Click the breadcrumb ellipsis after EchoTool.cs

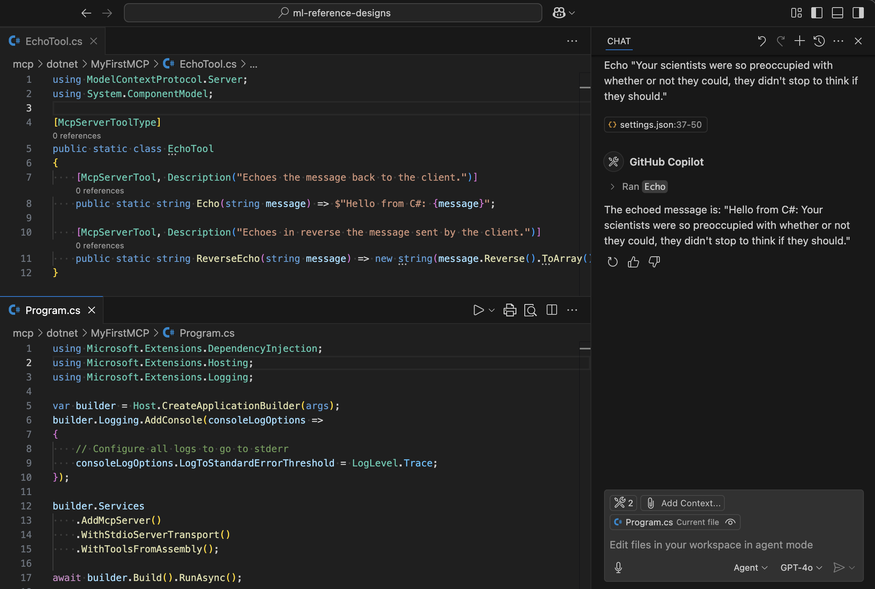pyautogui.click(x=253, y=64)
